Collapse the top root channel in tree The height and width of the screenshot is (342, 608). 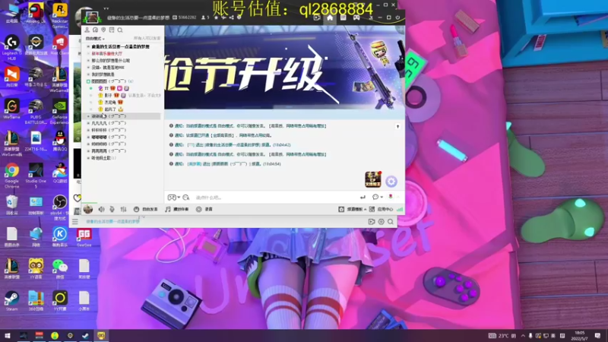point(88,46)
